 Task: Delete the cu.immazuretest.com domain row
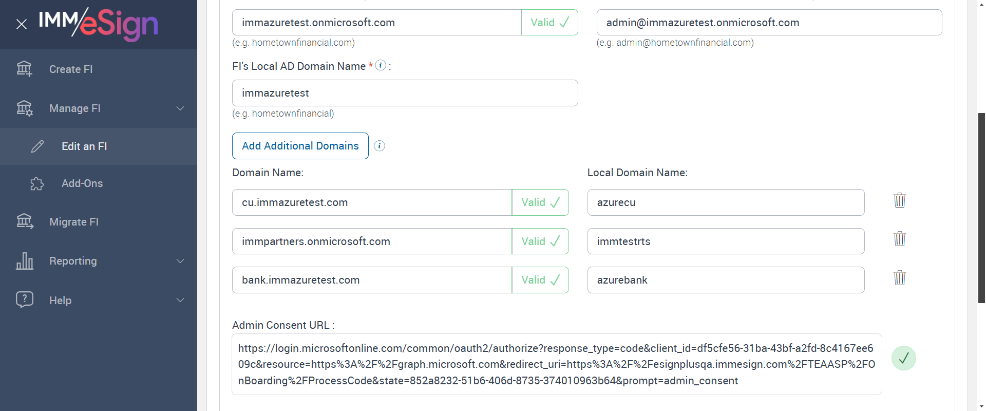[x=899, y=200]
